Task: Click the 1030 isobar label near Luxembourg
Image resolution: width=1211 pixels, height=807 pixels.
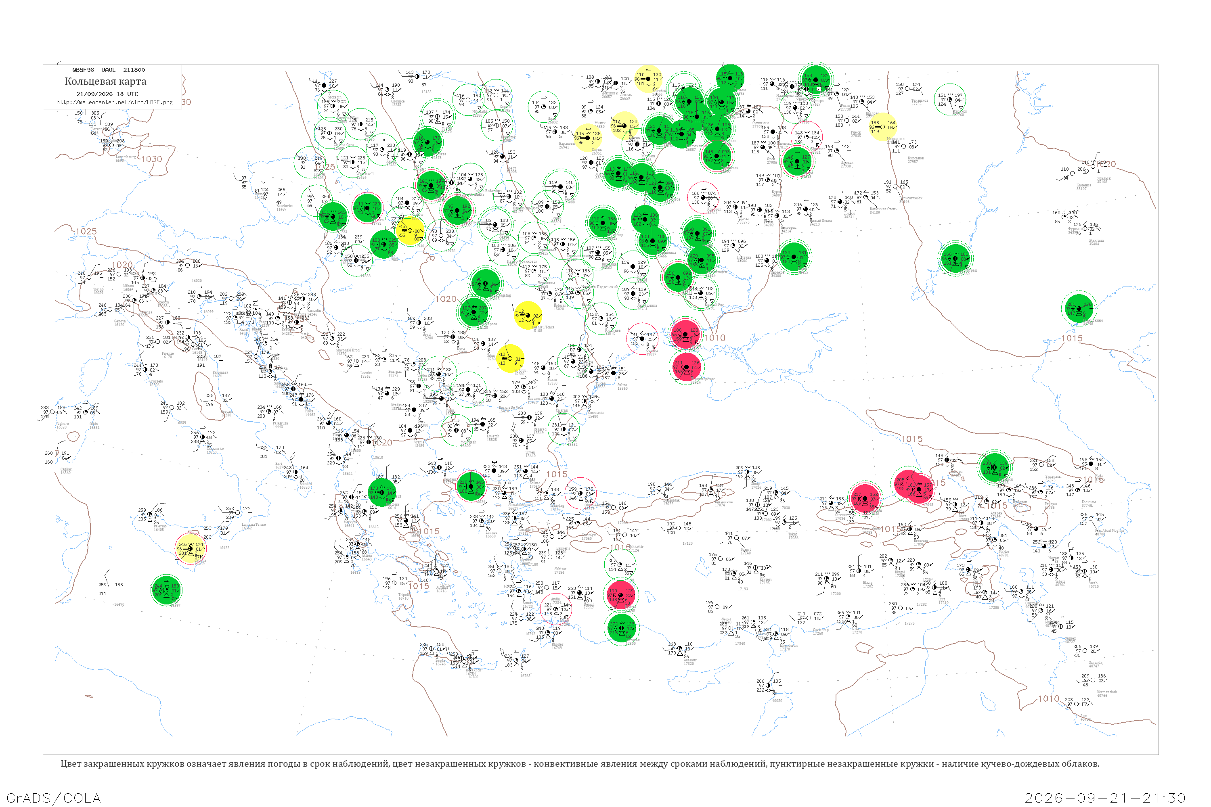Action: click(x=151, y=159)
